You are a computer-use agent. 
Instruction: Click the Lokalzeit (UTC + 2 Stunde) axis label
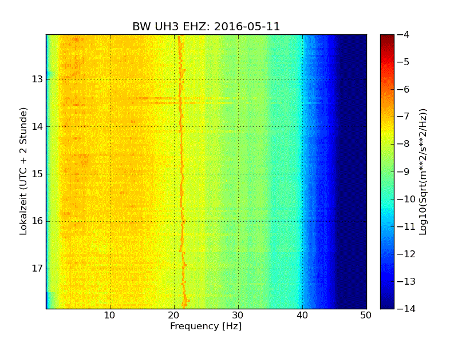pyautogui.click(x=23, y=171)
